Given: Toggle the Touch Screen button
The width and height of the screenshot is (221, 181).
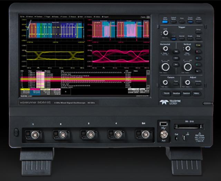Looking at the screenshot, I should coord(190,22).
